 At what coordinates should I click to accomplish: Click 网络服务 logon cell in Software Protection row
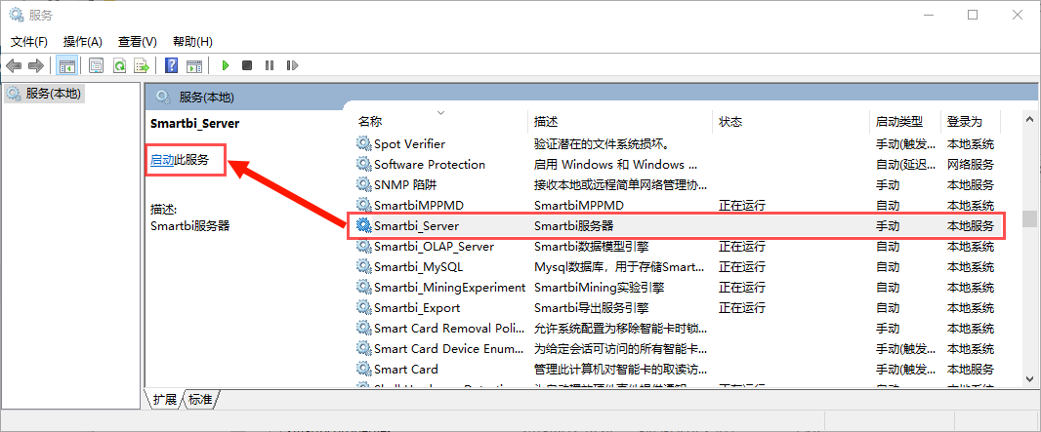click(970, 165)
